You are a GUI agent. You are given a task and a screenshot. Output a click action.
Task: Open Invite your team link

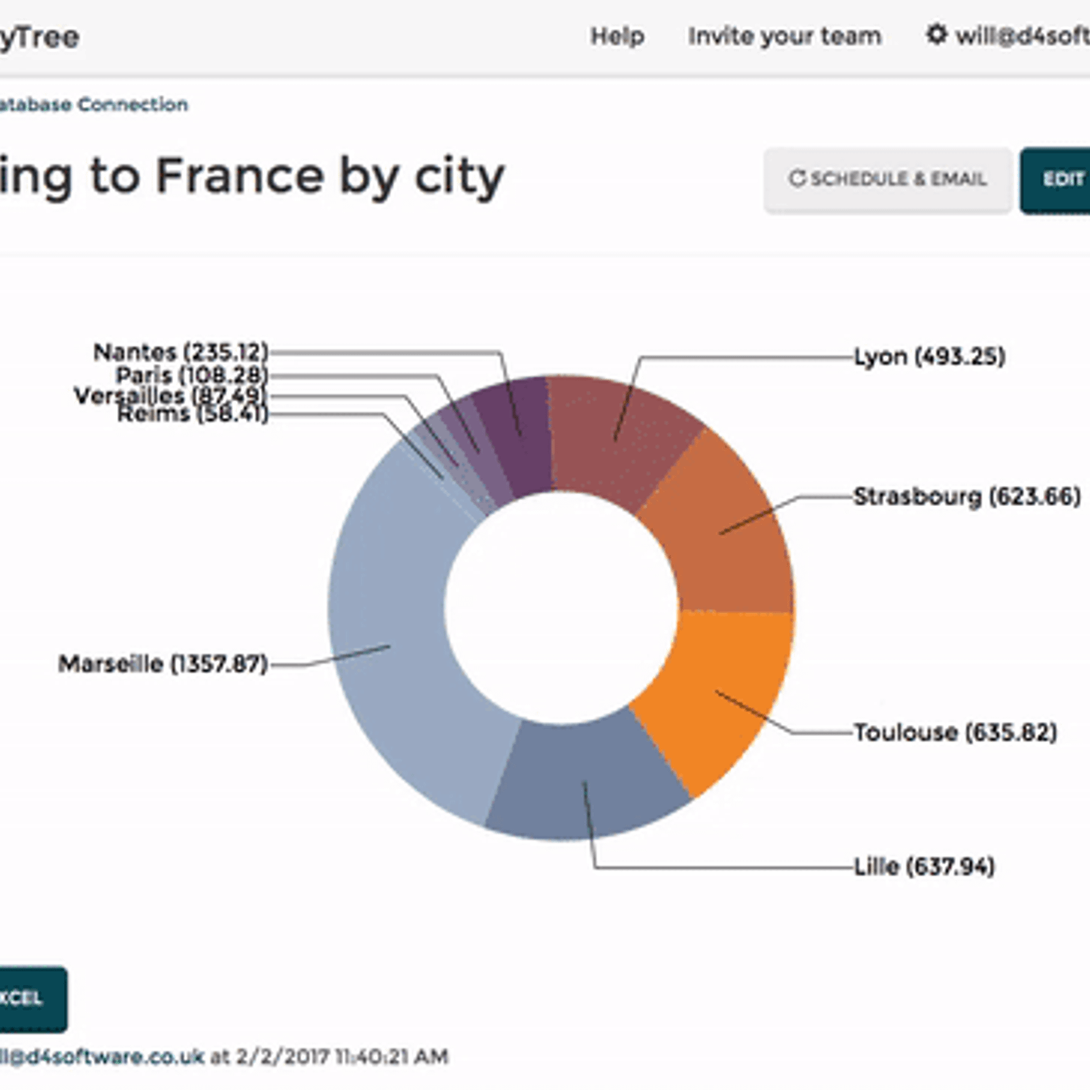point(784,36)
